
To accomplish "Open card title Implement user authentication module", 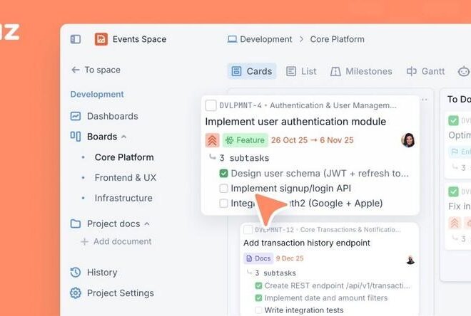I will tap(295, 122).
